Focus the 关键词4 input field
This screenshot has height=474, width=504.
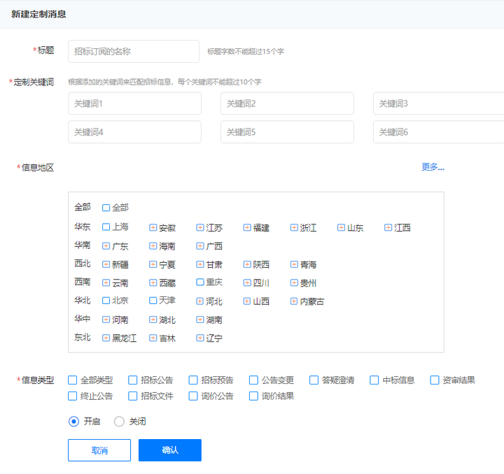pyautogui.click(x=134, y=132)
